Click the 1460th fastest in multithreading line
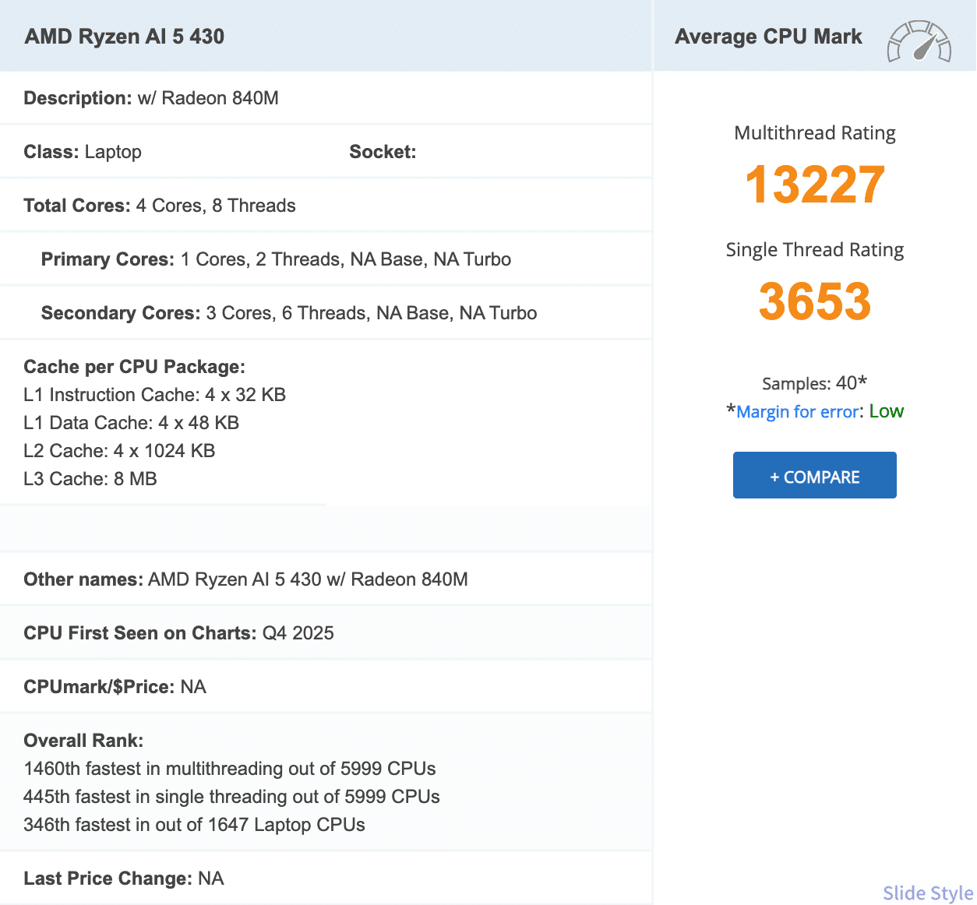The image size is (977, 905). [230, 769]
